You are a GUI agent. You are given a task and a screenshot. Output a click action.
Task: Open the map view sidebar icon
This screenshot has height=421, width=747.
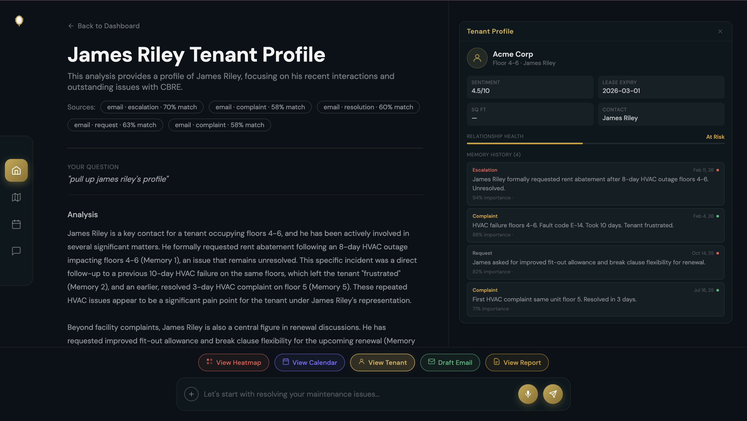16,197
